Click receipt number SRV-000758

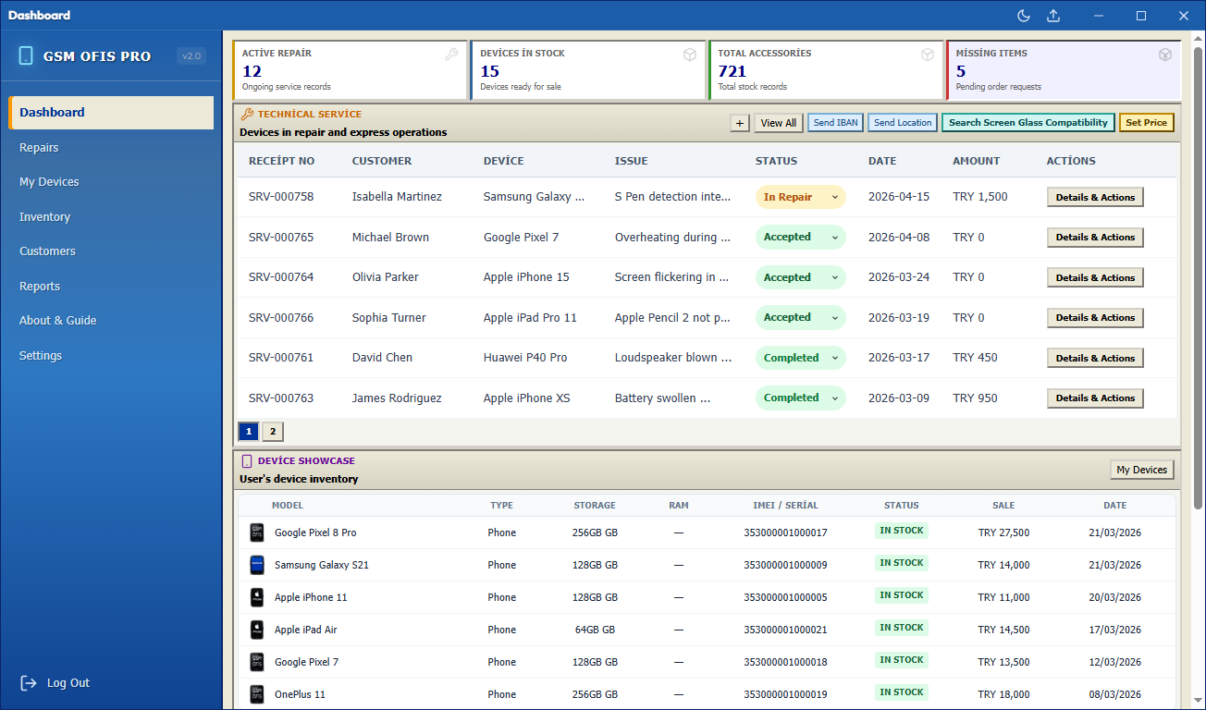(x=281, y=197)
